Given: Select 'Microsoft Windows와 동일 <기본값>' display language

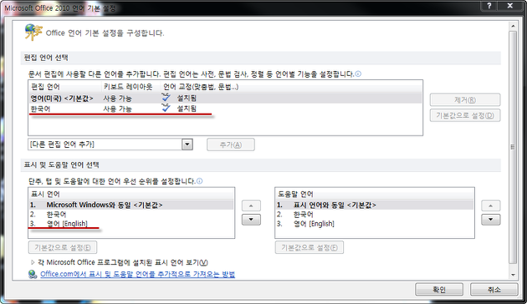Looking at the screenshot, I should coord(131,205).
